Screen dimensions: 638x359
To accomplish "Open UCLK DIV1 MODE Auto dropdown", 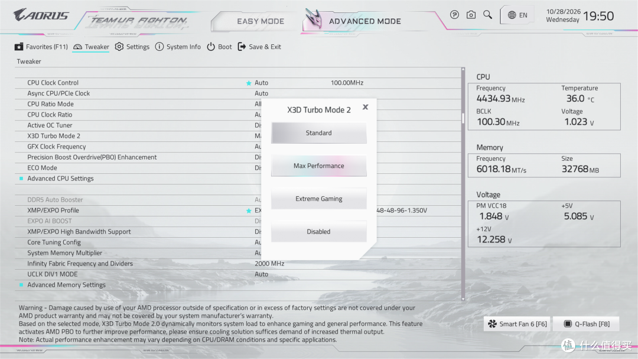I will [261, 274].
